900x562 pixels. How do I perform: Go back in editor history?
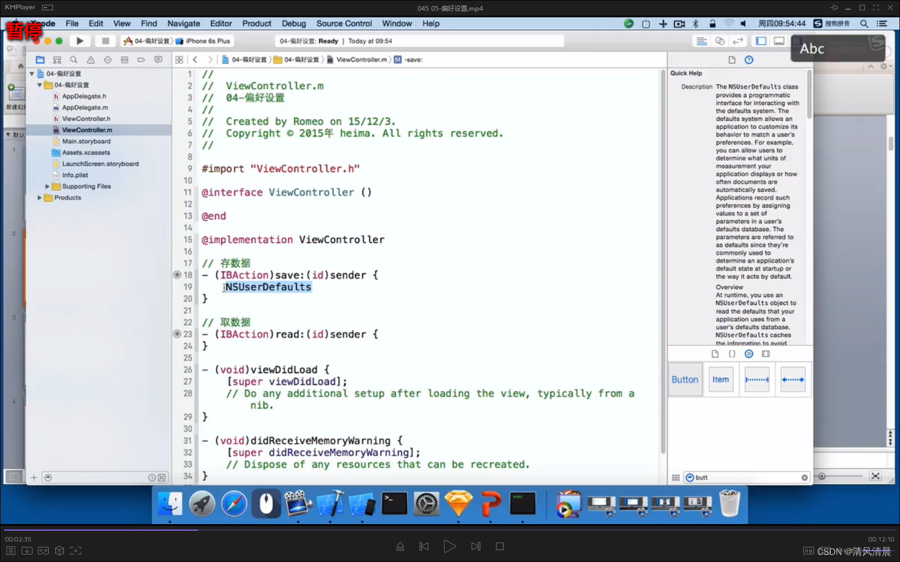click(195, 59)
